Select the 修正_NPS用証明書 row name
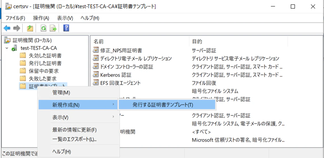The height and width of the screenshot is (158, 324). click(x=121, y=50)
